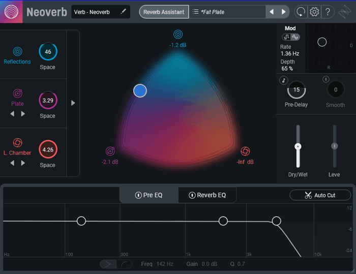
Task: Select the previous L. Chamber reverb type
Action: point(12,163)
